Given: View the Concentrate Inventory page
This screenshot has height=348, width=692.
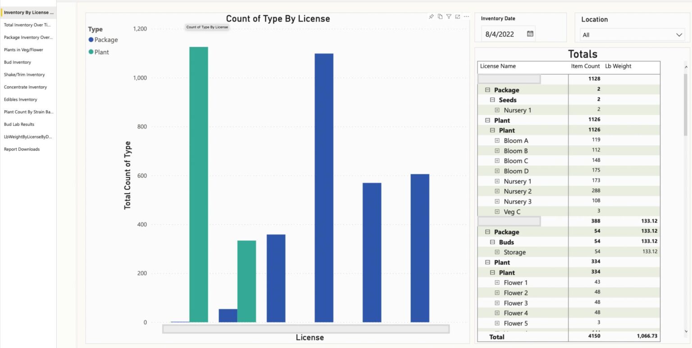Looking at the screenshot, I should coord(25,87).
